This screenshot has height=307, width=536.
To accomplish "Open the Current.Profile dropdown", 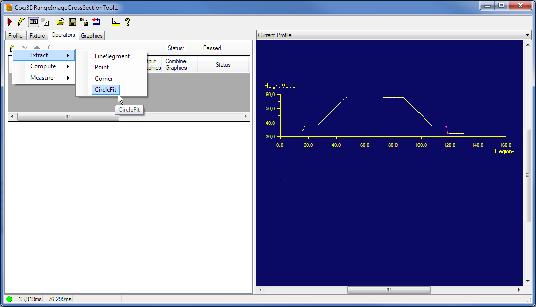I will point(528,35).
